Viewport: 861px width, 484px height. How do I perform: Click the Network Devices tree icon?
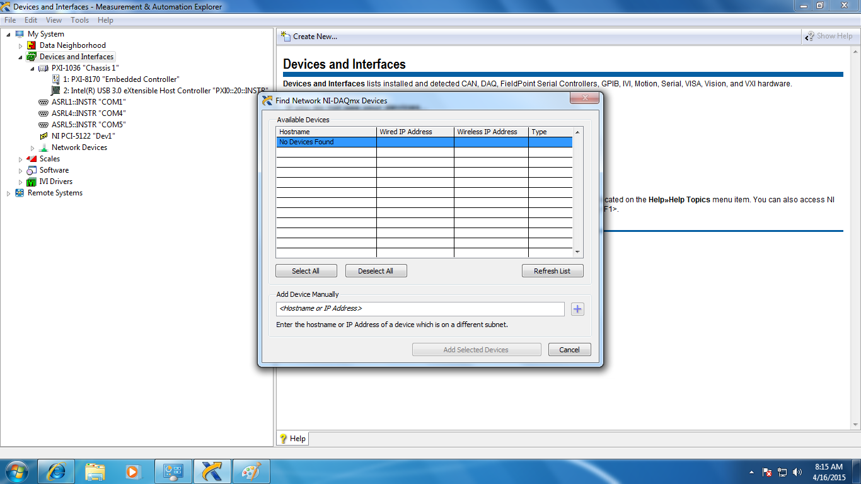[43, 147]
